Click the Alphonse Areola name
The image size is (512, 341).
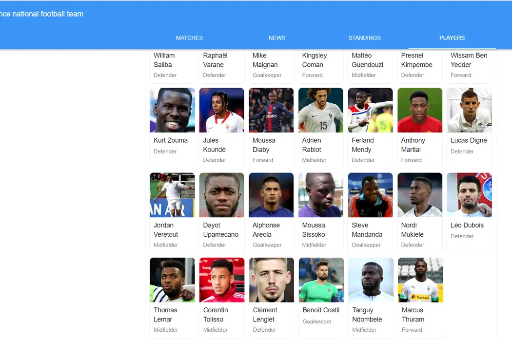pos(266,230)
